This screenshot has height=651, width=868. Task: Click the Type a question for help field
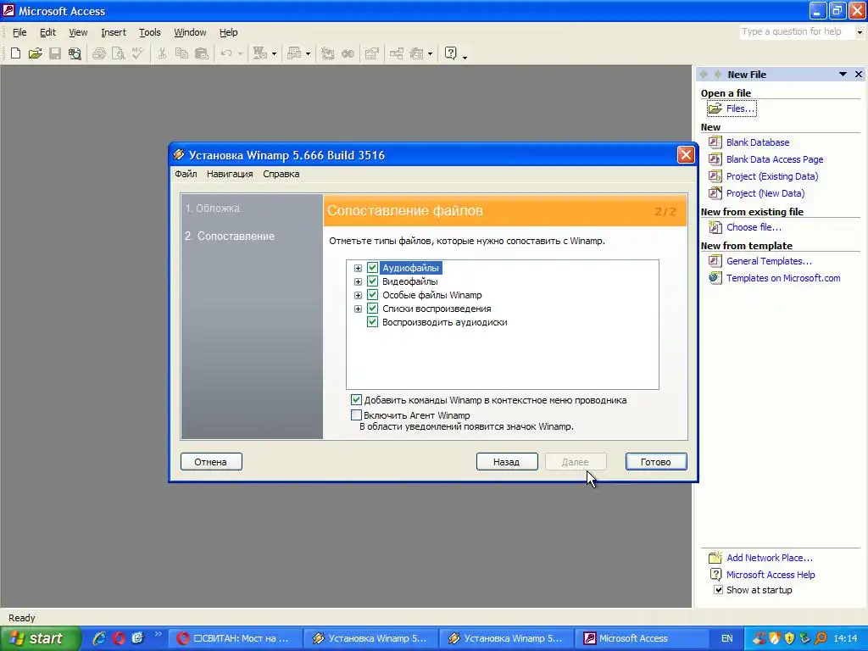(x=797, y=32)
